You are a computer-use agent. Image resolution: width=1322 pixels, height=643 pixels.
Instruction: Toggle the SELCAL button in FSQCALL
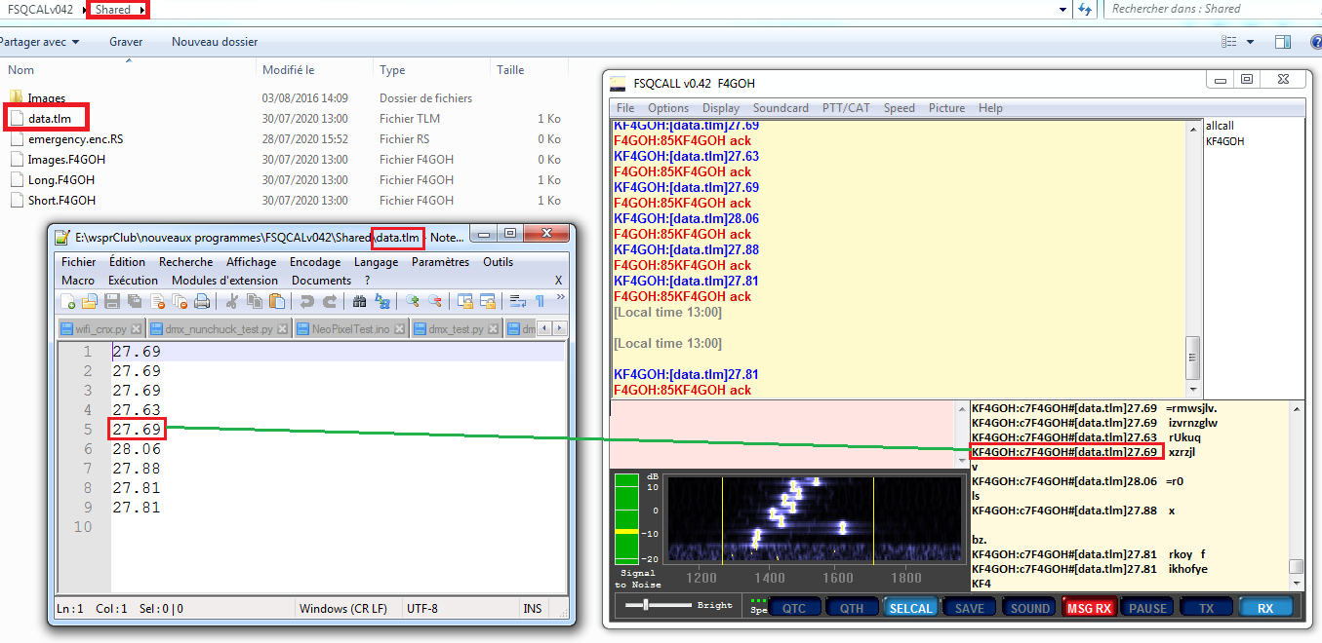(911, 608)
